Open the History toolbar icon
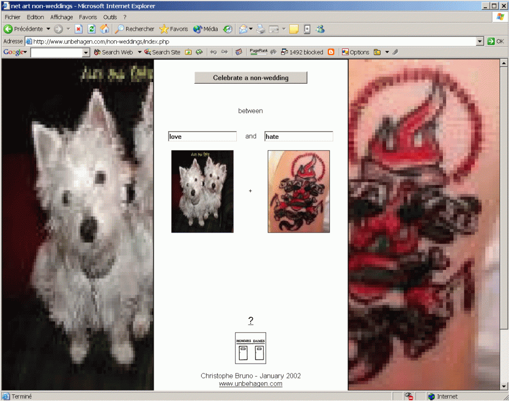The width and height of the screenshot is (509, 401). point(228,29)
